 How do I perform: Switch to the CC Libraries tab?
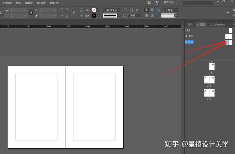pos(217,25)
